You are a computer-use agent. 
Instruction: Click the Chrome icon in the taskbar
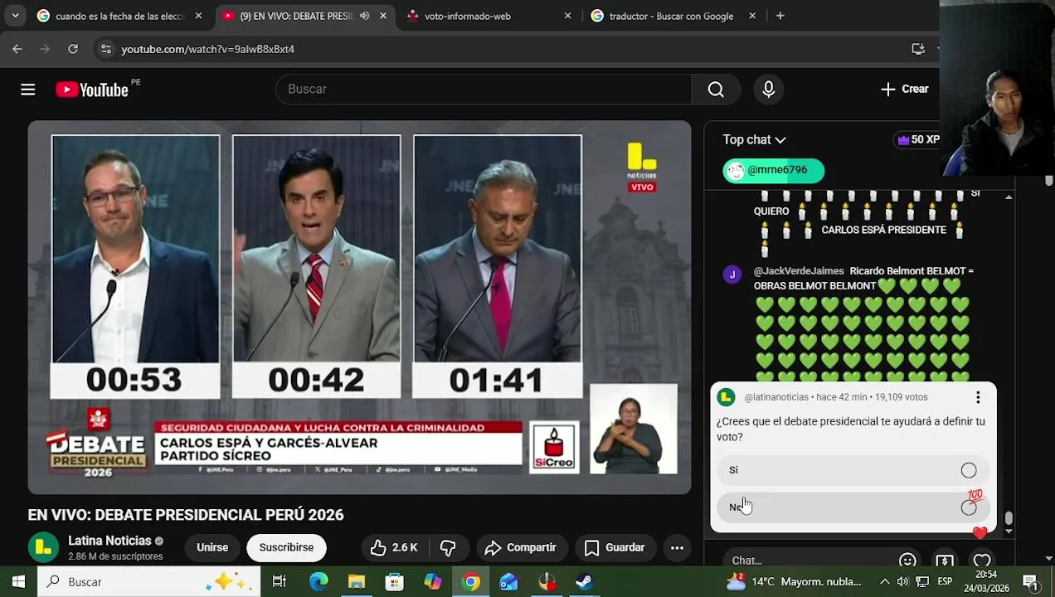[471, 582]
